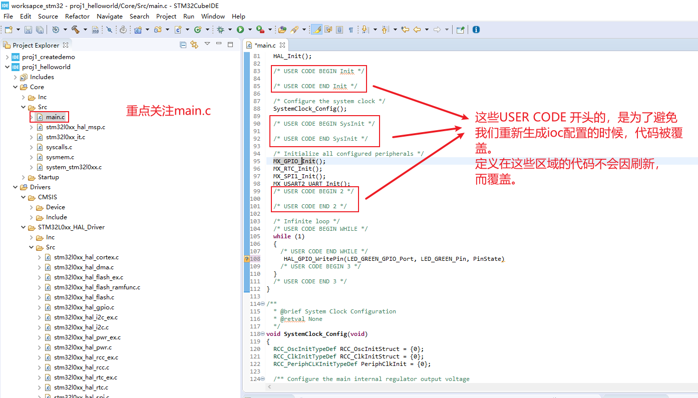The width and height of the screenshot is (698, 398).
Task: Close the main.c editor tab
Action: click(282, 45)
